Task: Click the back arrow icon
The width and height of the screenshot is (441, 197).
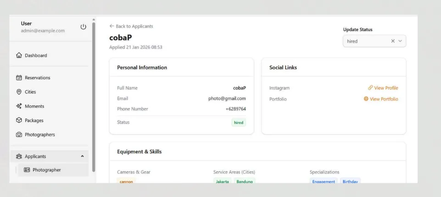Action: pyautogui.click(x=112, y=26)
